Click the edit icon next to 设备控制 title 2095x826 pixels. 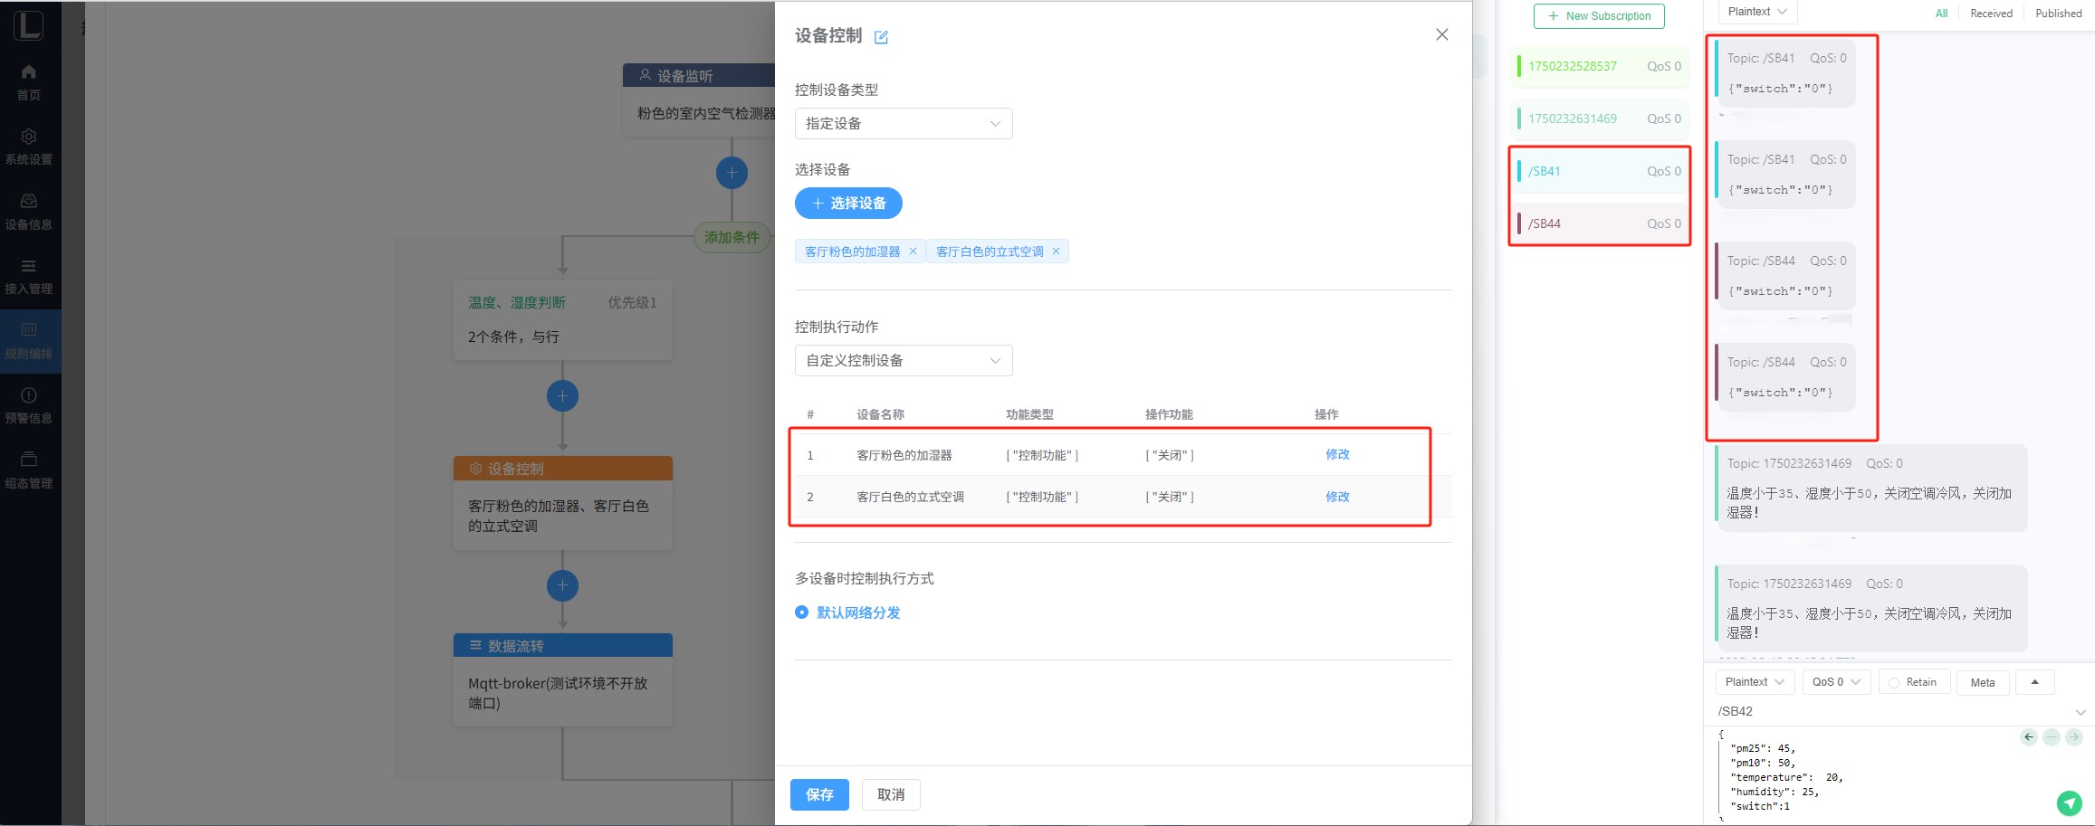(x=881, y=37)
